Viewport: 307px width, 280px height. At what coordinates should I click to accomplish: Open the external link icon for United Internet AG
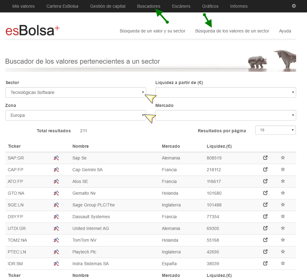click(265, 228)
